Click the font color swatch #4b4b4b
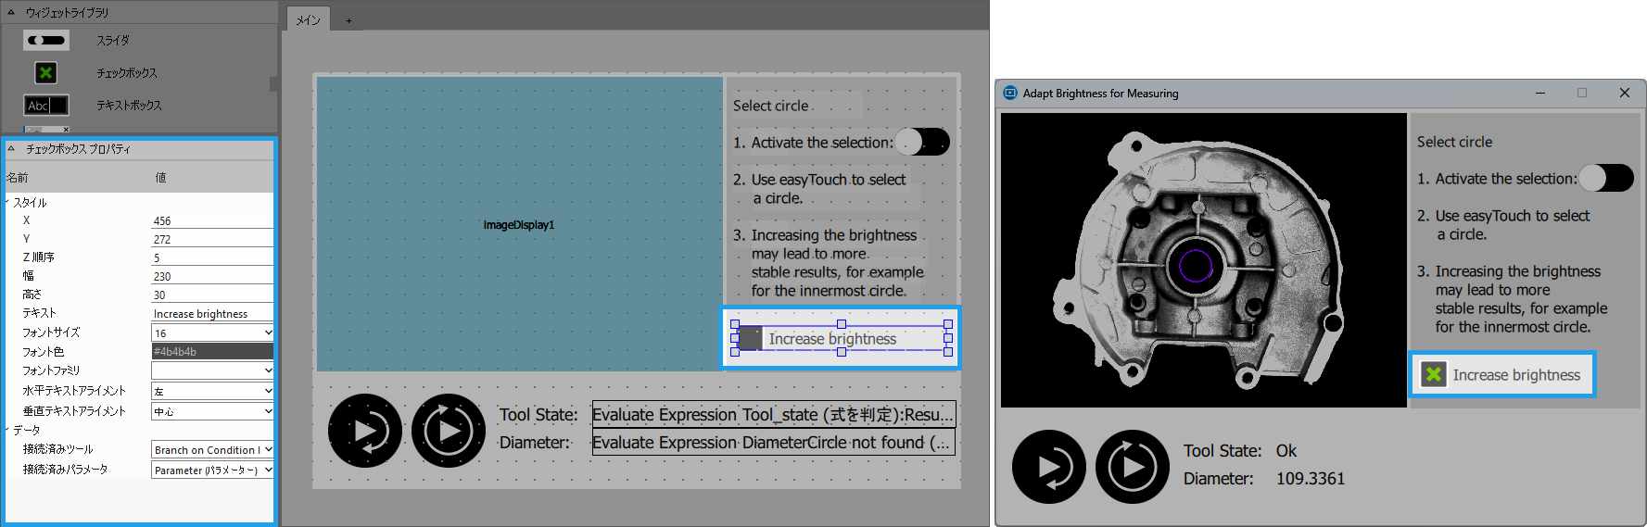 point(211,351)
